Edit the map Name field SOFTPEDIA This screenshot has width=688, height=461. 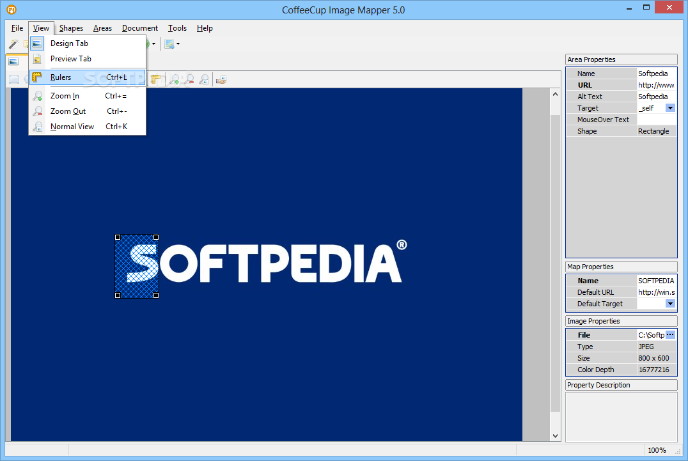click(657, 281)
